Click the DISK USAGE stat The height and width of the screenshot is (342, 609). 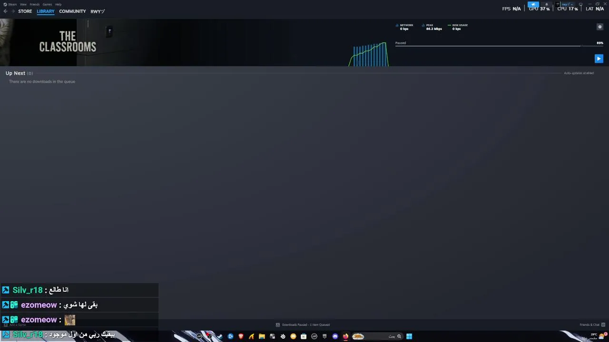click(458, 27)
